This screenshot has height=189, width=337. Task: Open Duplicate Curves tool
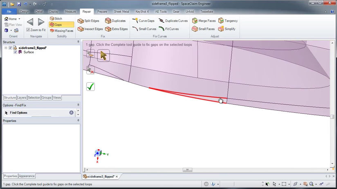173,21
